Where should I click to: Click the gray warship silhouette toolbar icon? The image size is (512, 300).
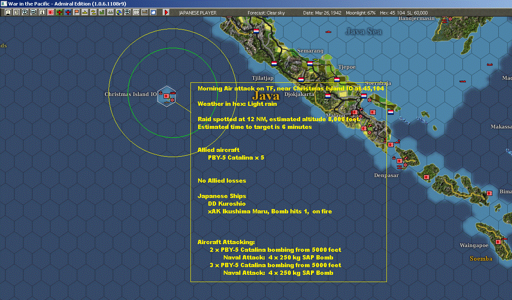pos(110,12)
